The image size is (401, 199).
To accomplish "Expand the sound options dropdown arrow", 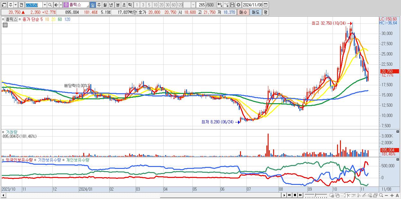I will tap(61, 5).
